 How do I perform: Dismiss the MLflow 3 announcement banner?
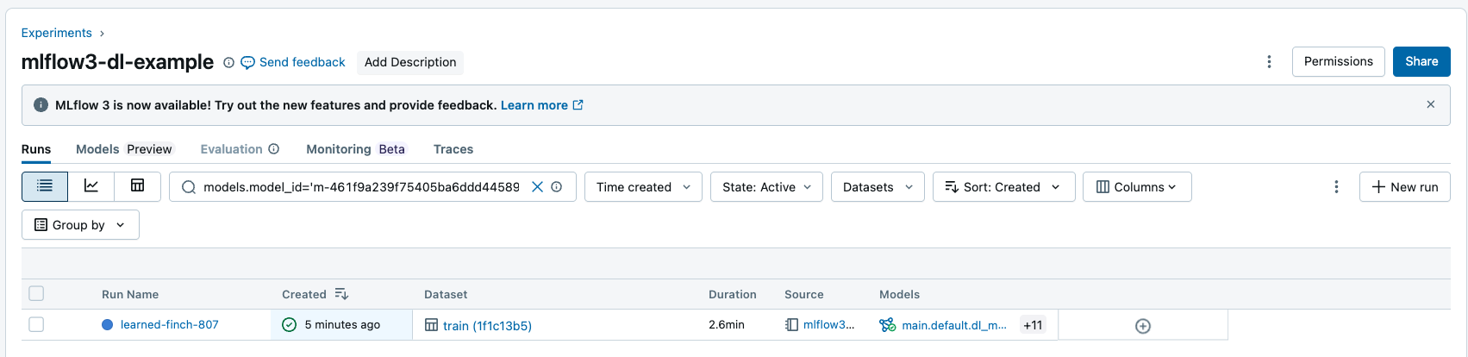(1431, 104)
